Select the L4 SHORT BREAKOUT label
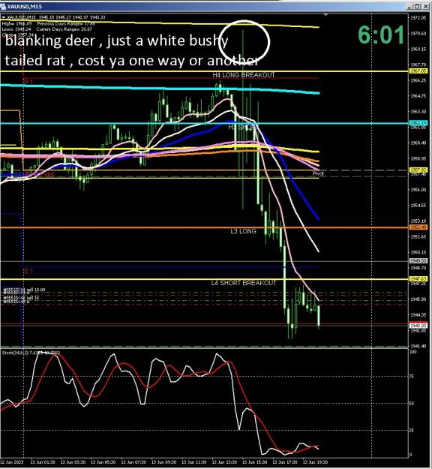Screen dimensions: 432x469 pyautogui.click(x=244, y=283)
